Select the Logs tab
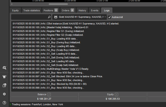Image resolution: width=166 pixels, height=107 pixels. (107, 10)
